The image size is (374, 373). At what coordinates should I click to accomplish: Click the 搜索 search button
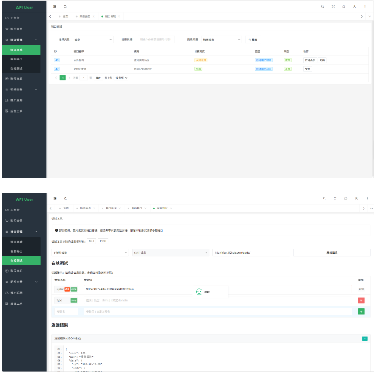click(253, 40)
